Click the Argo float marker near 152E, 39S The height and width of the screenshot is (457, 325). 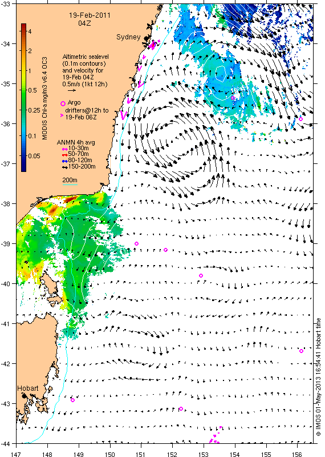165,250
